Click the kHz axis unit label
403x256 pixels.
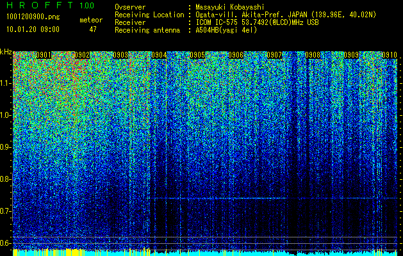6,52
